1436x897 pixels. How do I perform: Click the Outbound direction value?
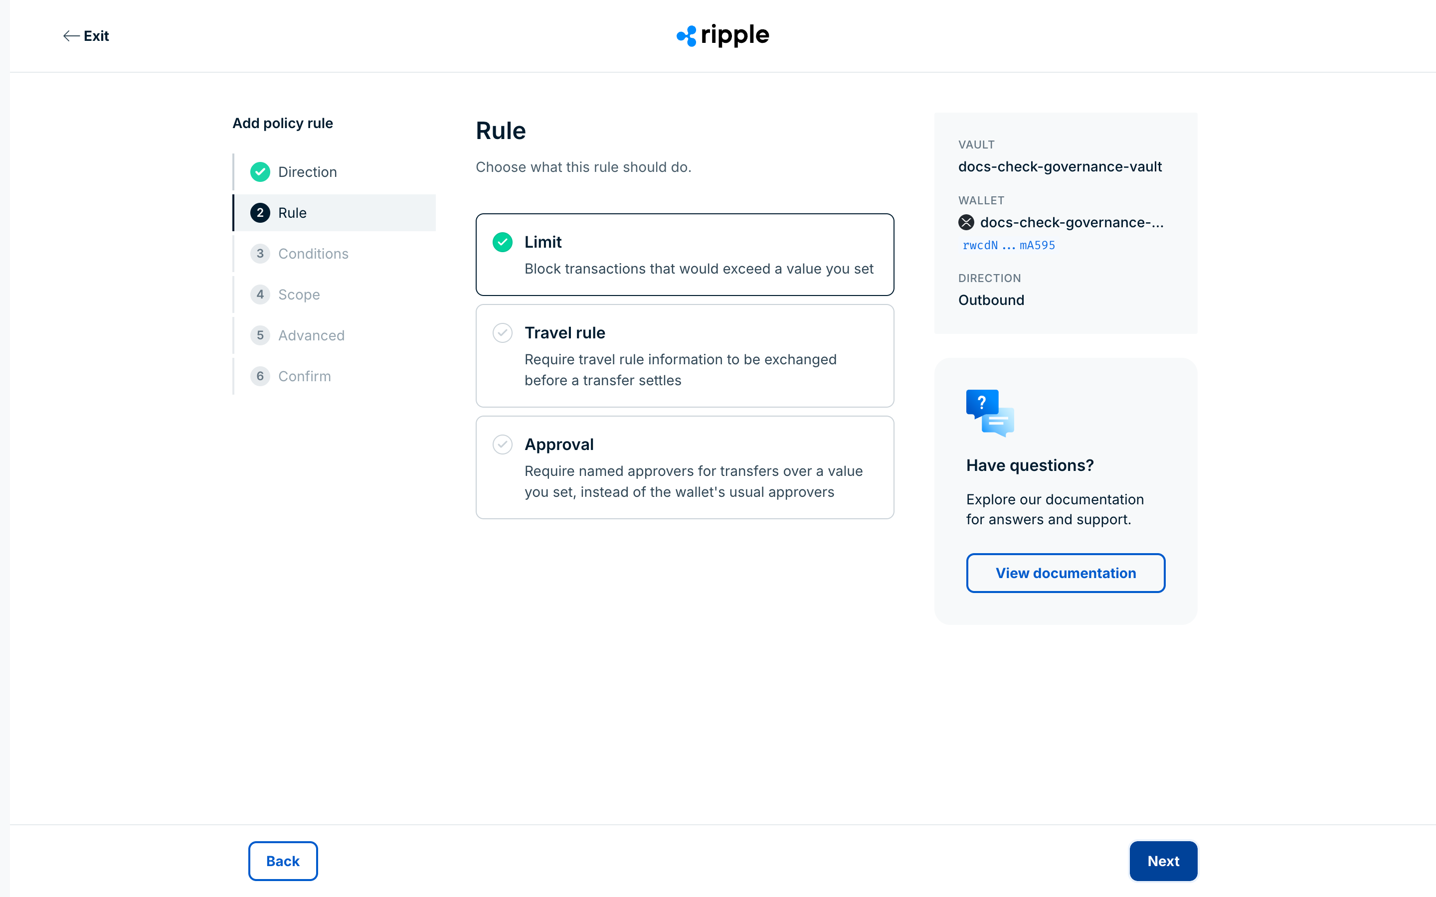click(x=991, y=300)
